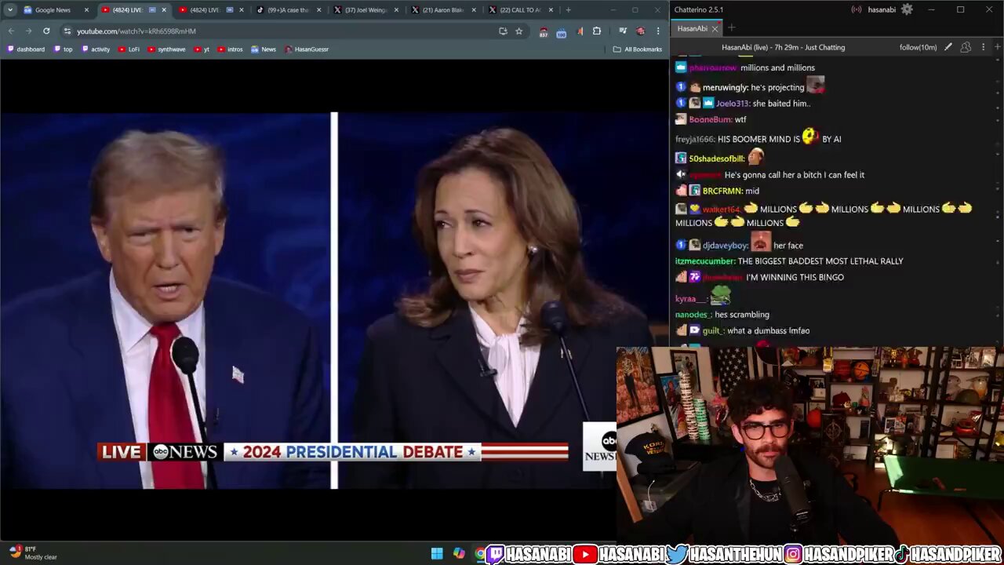The image size is (1004, 565).
Task: Switch to X tab CALL TO AC
Action: [x=520, y=9]
